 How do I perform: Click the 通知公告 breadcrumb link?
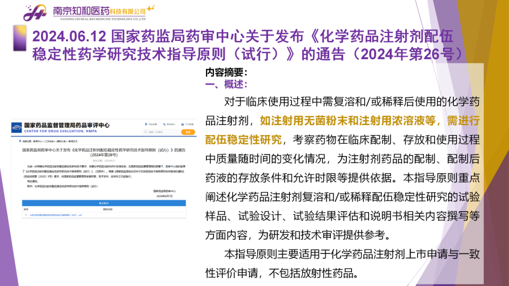coord(61,141)
